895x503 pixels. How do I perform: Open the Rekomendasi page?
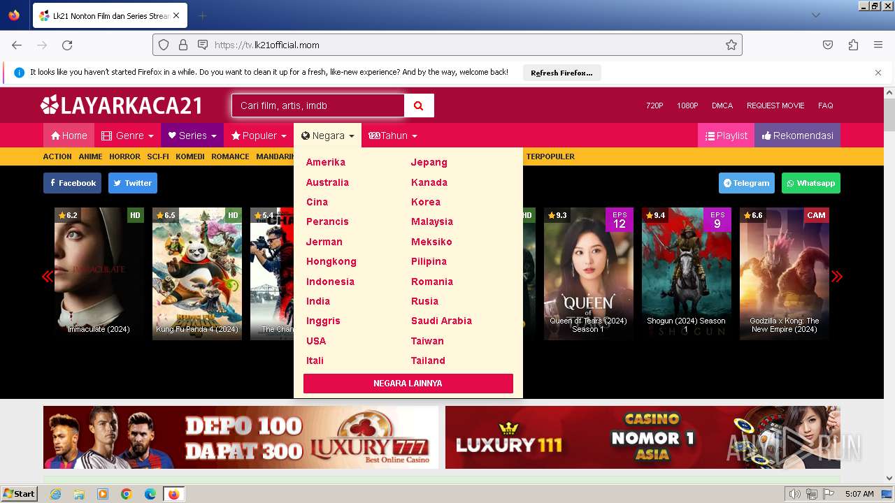797,136
